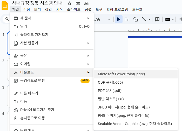Select the 다운로드 menu entry
This screenshot has height=131, width=182.
pyautogui.click(x=52, y=72)
